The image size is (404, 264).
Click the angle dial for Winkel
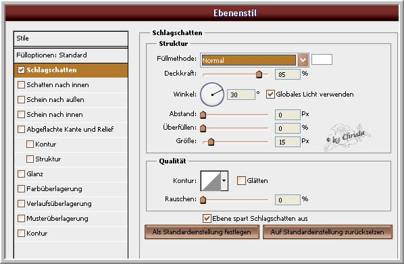coord(212,95)
